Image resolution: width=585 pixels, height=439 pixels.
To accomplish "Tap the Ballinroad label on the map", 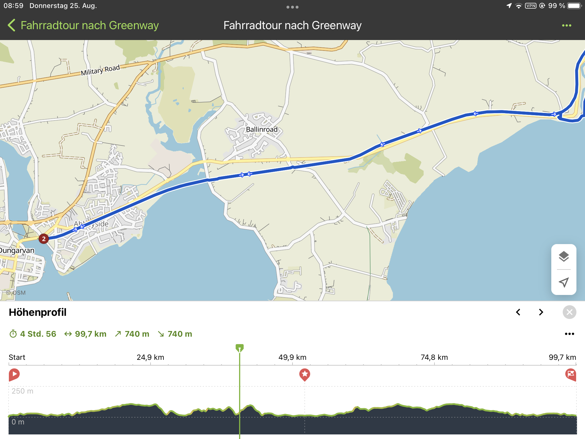I will [x=262, y=129].
